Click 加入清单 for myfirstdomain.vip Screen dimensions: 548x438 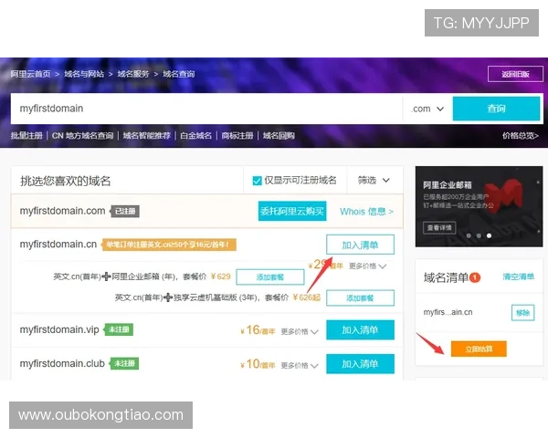[x=360, y=330]
